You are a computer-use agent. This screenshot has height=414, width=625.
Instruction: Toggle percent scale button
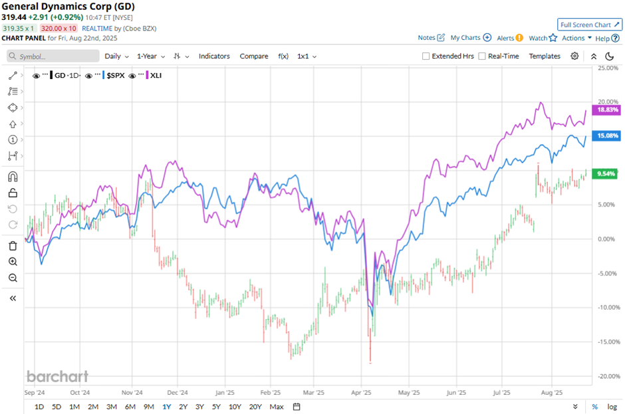click(x=594, y=407)
